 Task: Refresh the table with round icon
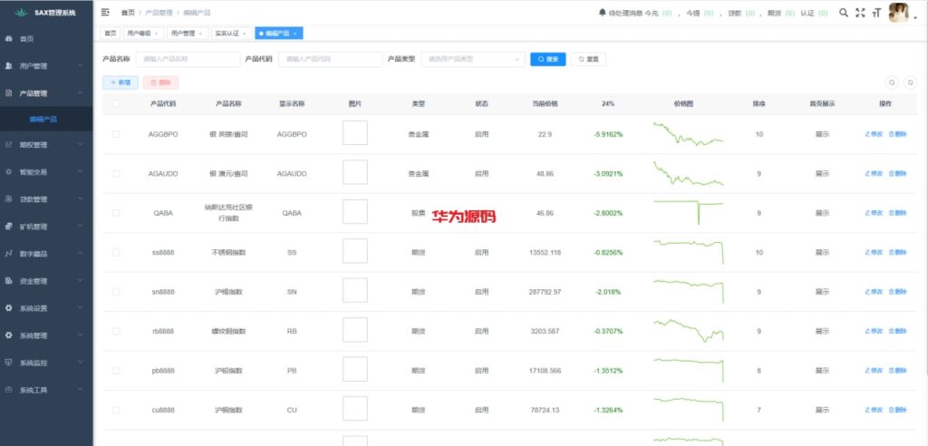tap(910, 82)
